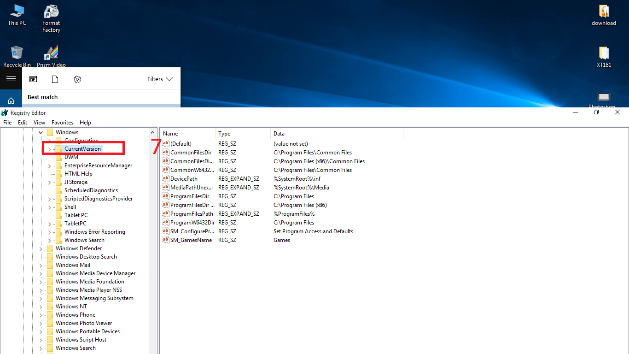Viewport: 629px width, 354px height.
Task: Open the Edit menu
Action: (23, 123)
